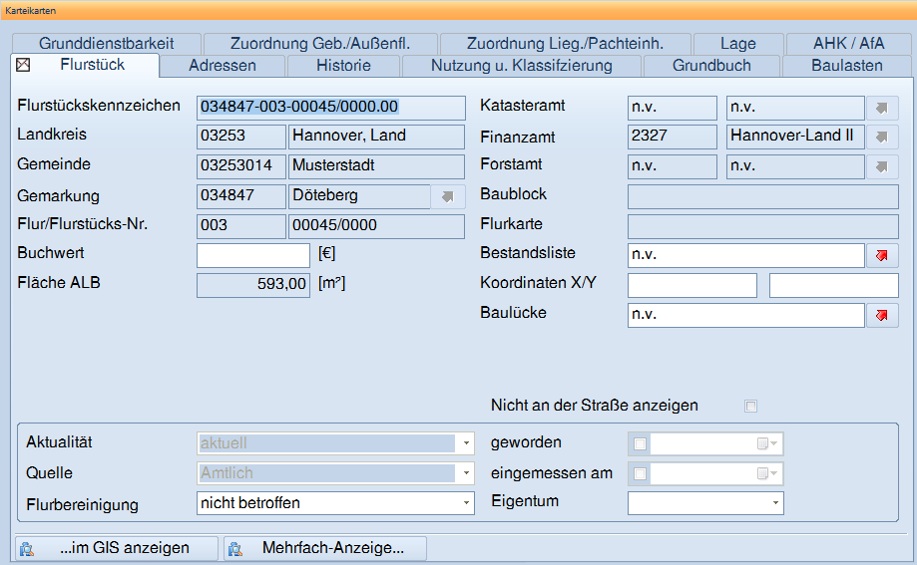
Task: Click the arrow icon beside Gemarkung Döteberg
Action: 448,196
